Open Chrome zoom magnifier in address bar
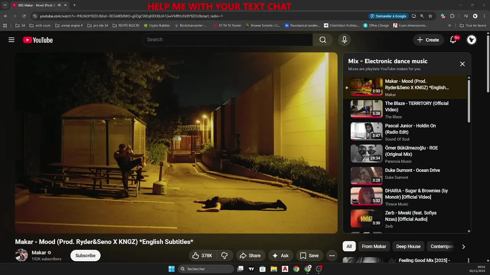Viewport: 490px width, 275px height. tap(422, 16)
